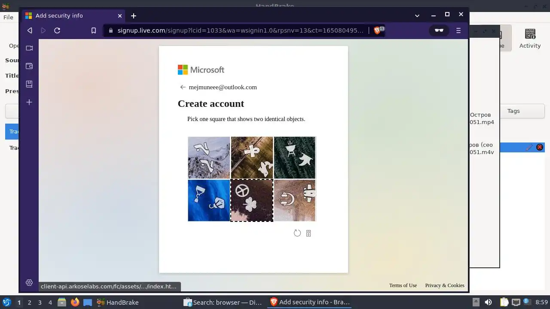This screenshot has height=309, width=550.
Task: Click the update notifier tray icon
Action: point(526,302)
